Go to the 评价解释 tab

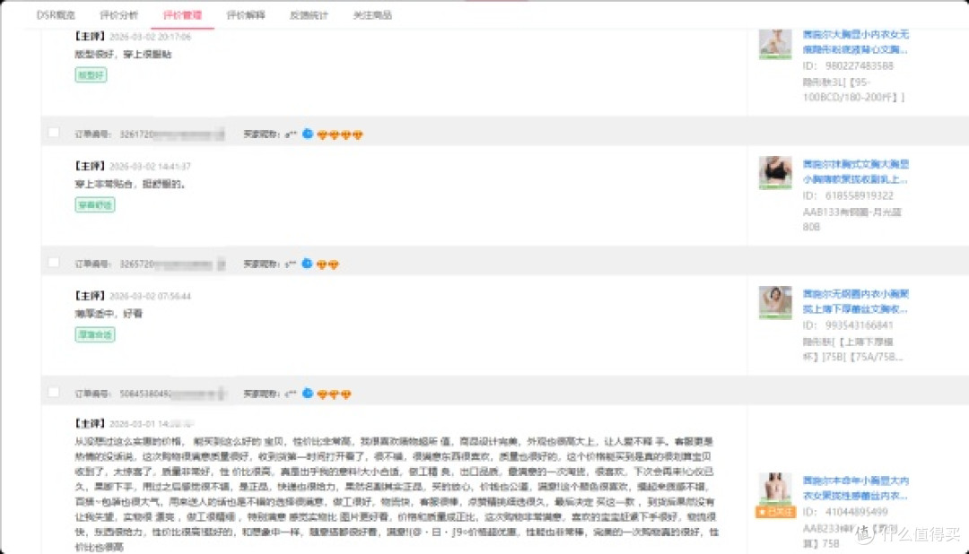246,15
